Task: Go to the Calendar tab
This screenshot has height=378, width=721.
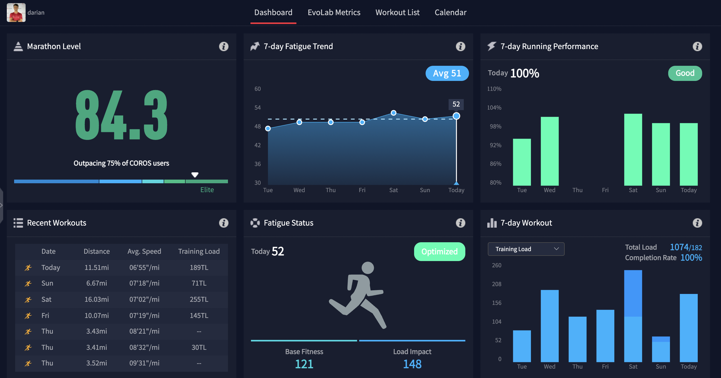Action: (450, 13)
